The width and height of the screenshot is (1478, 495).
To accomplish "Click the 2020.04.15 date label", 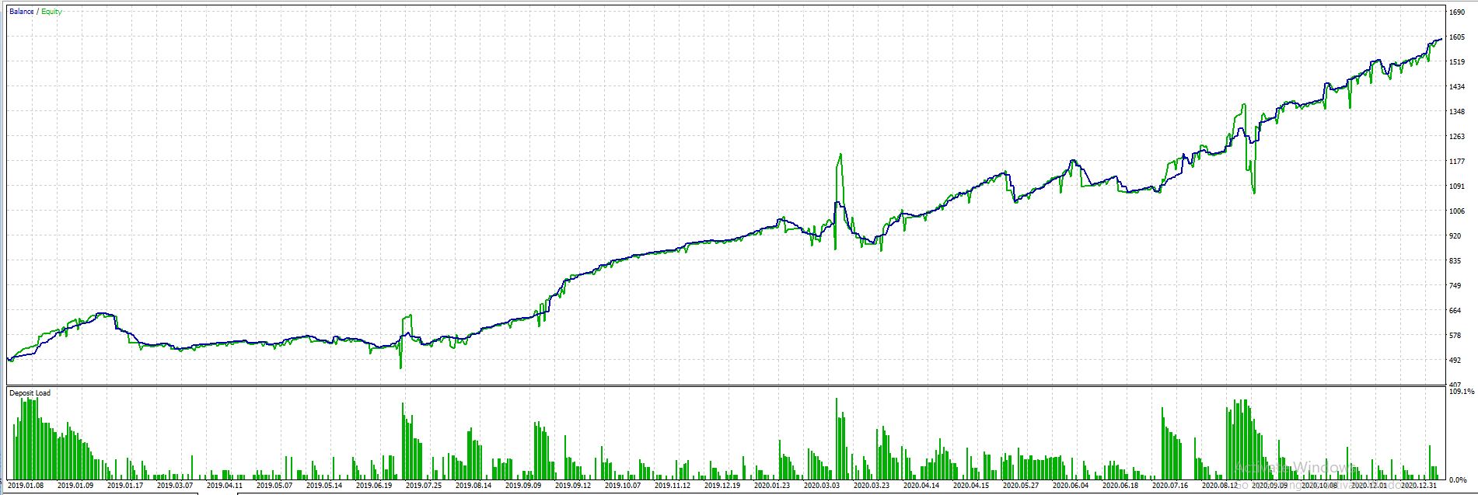I will tap(970, 486).
